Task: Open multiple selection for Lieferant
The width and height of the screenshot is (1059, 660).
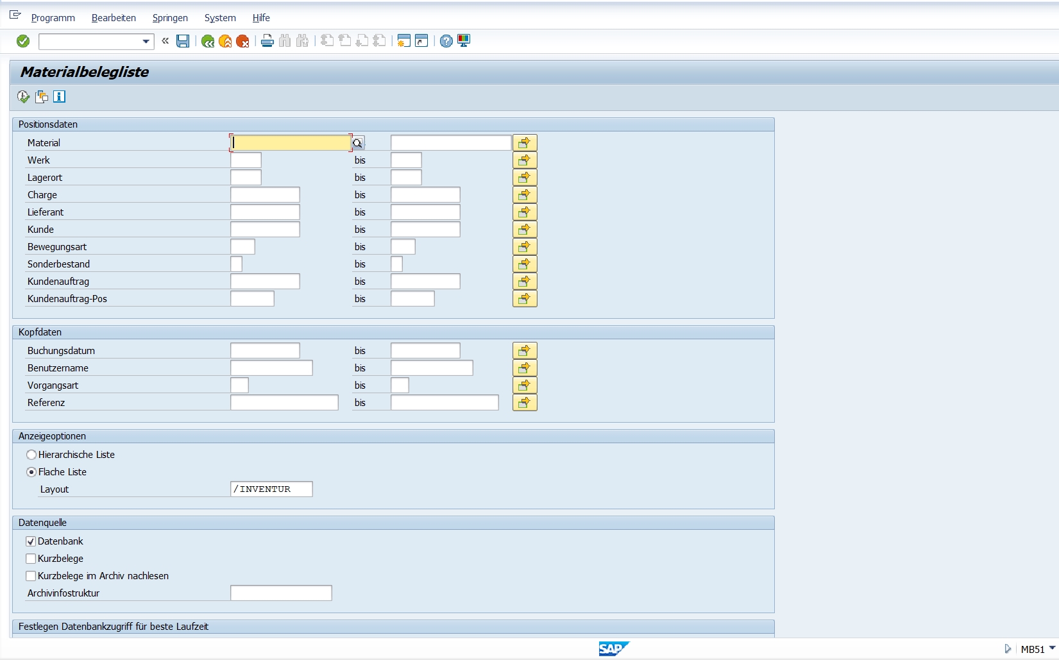Action: [525, 212]
